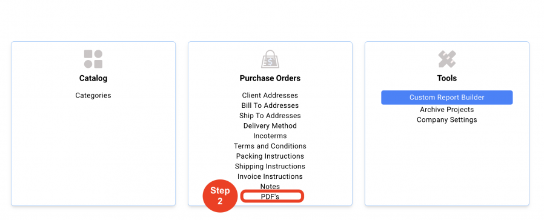Open Ship To Addresses

[x=270, y=116]
